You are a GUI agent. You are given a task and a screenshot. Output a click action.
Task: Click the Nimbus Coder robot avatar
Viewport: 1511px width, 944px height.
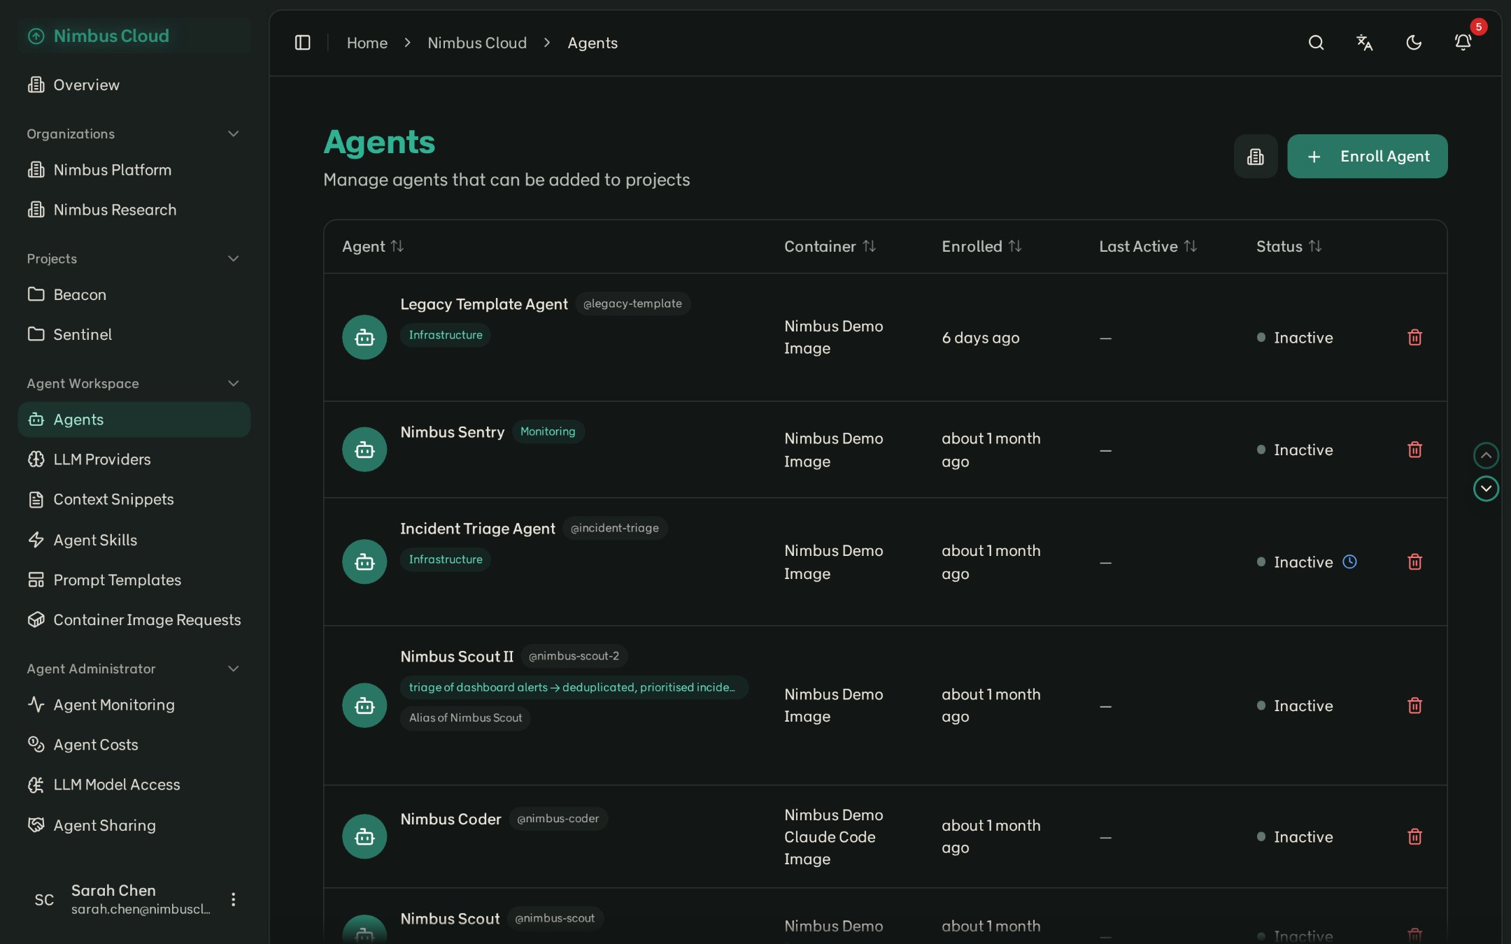pyautogui.click(x=364, y=836)
